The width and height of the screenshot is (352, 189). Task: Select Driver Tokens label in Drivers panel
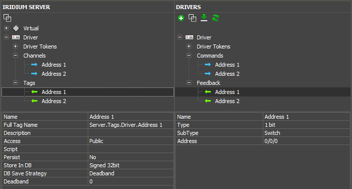coord(213,46)
